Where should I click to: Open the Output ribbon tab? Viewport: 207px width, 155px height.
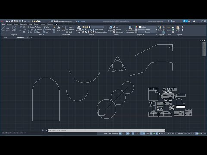tap(43, 24)
